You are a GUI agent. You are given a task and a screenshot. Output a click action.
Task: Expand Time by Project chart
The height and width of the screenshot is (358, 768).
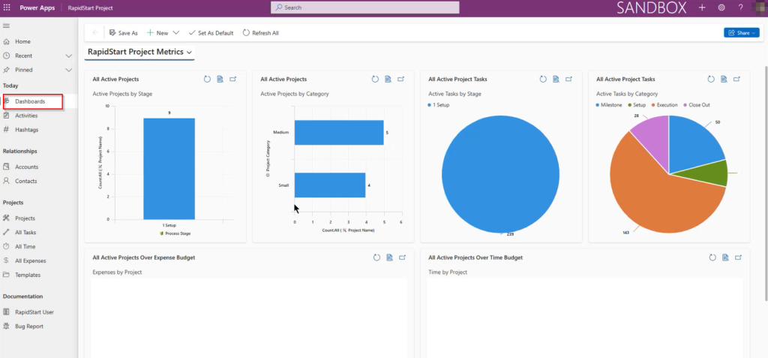point(738,257)
